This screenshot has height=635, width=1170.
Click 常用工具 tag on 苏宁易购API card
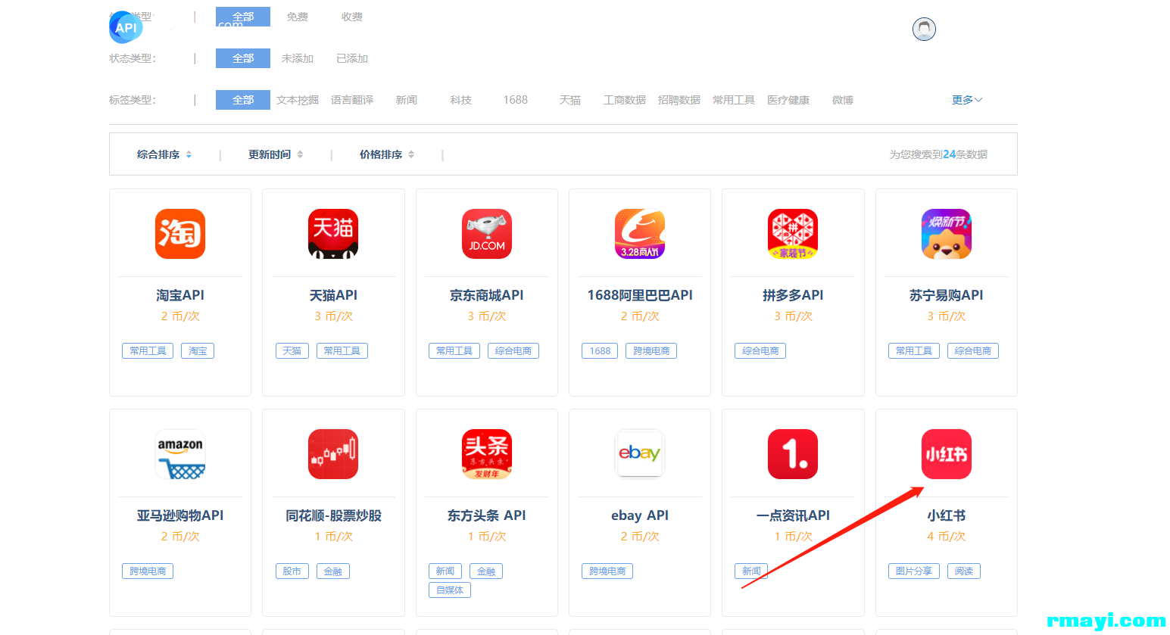click(x=914, y=351)
